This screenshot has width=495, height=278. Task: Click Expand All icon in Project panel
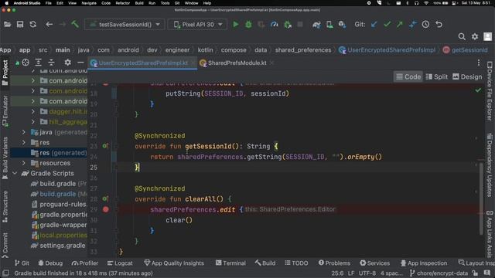coord(38,63)
